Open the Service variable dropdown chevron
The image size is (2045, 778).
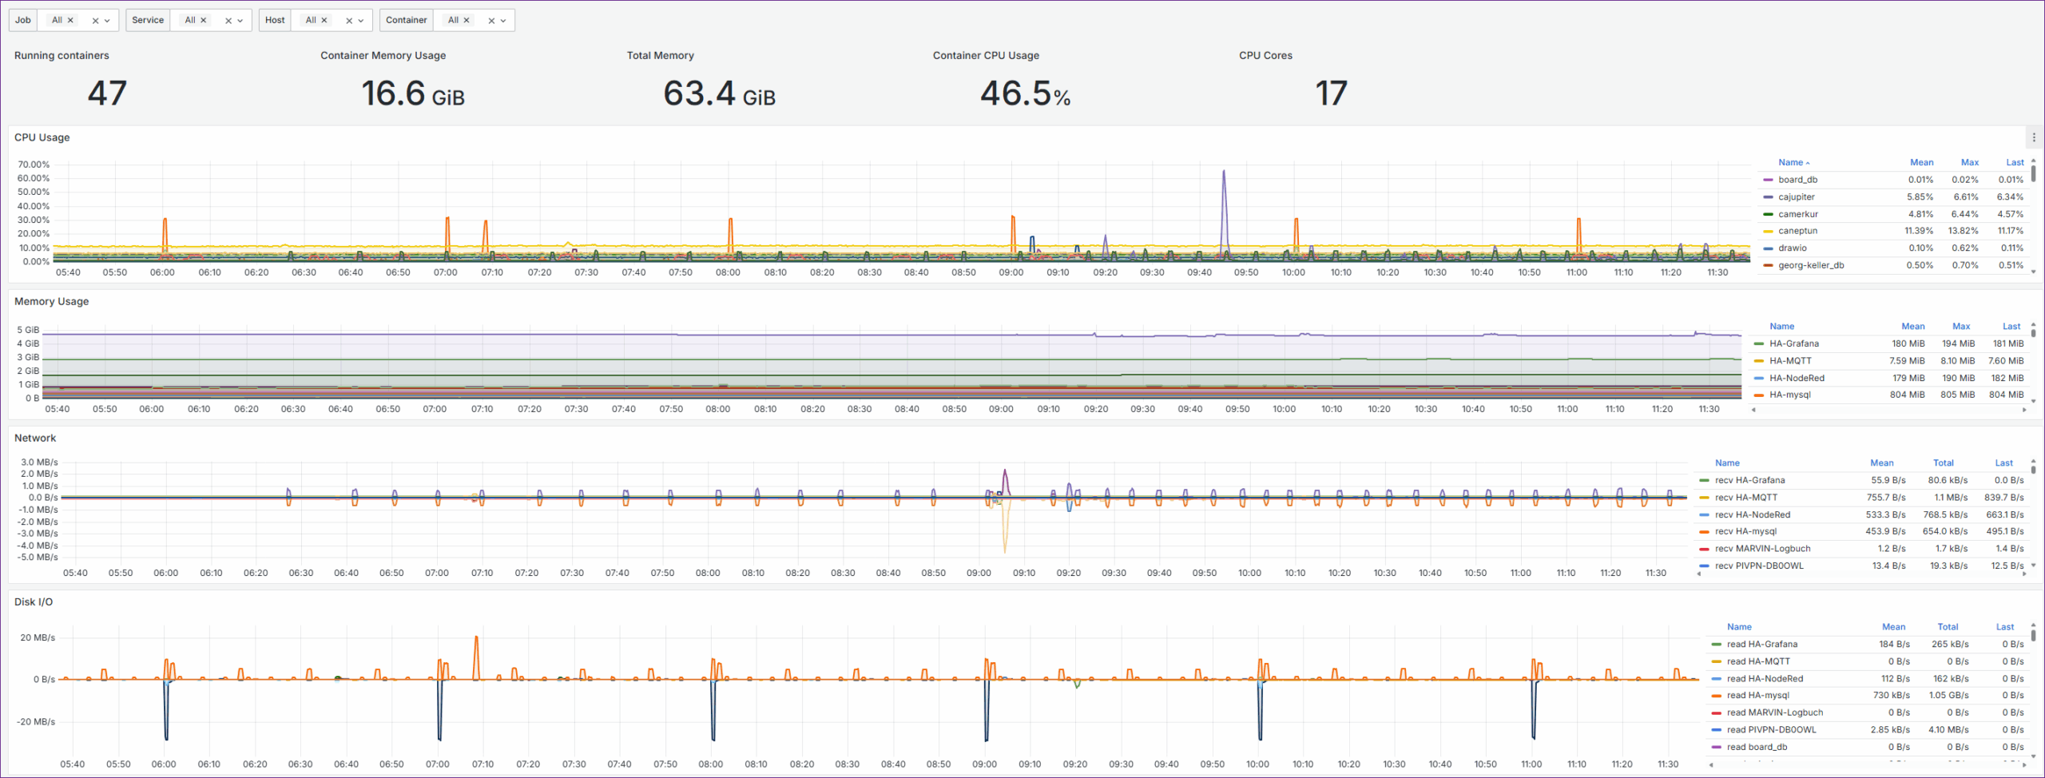pyautogui.click(x=240, y=21)
